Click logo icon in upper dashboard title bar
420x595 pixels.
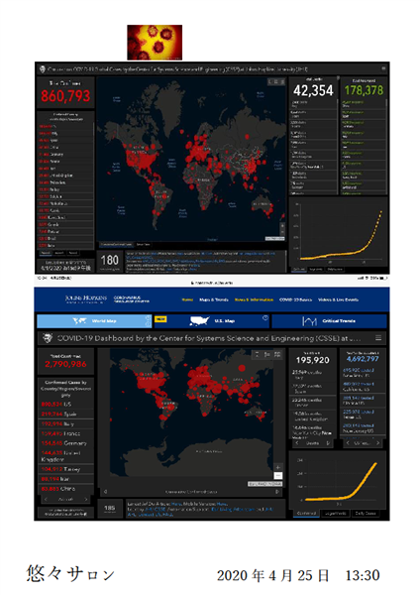tap(43, 69)
